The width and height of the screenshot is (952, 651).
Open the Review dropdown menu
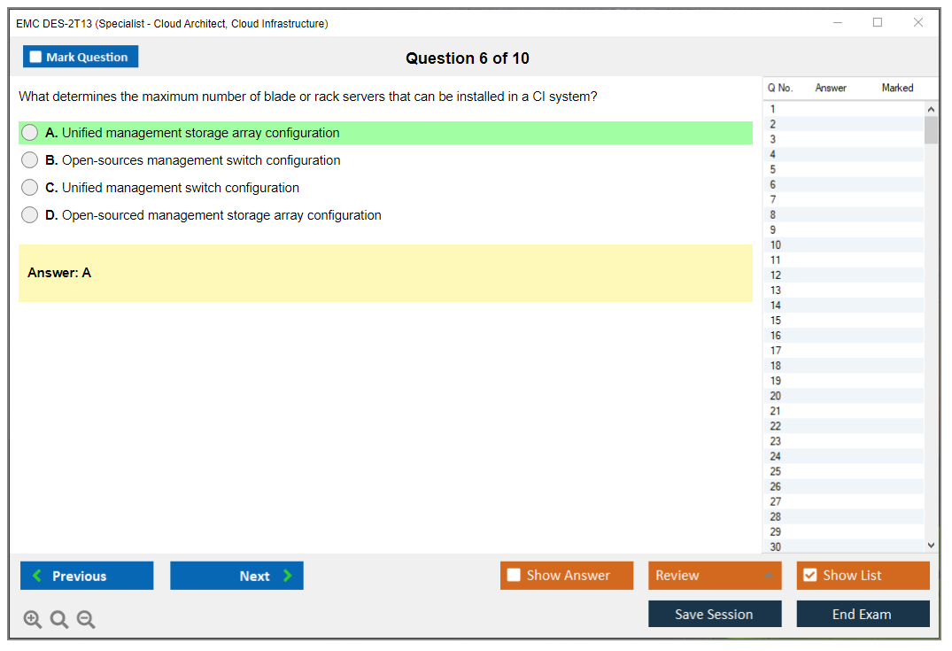pyautogui.click(x=715, y=576)
